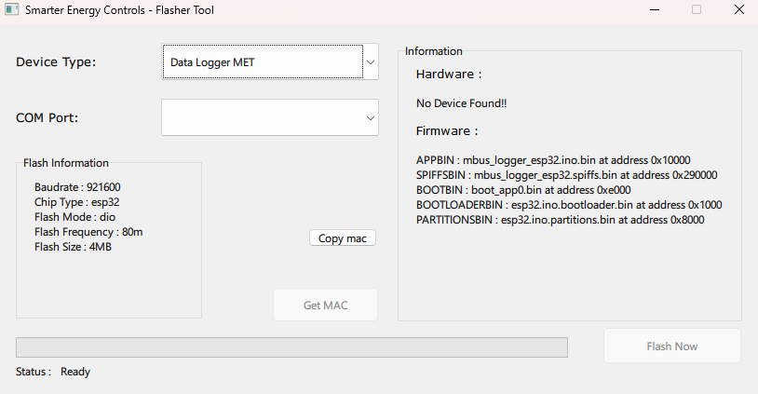This screenshot has width=758, height=394.
Task: Click the BOOTBIN boot_app0.bin line
Action: click(523, 190)
